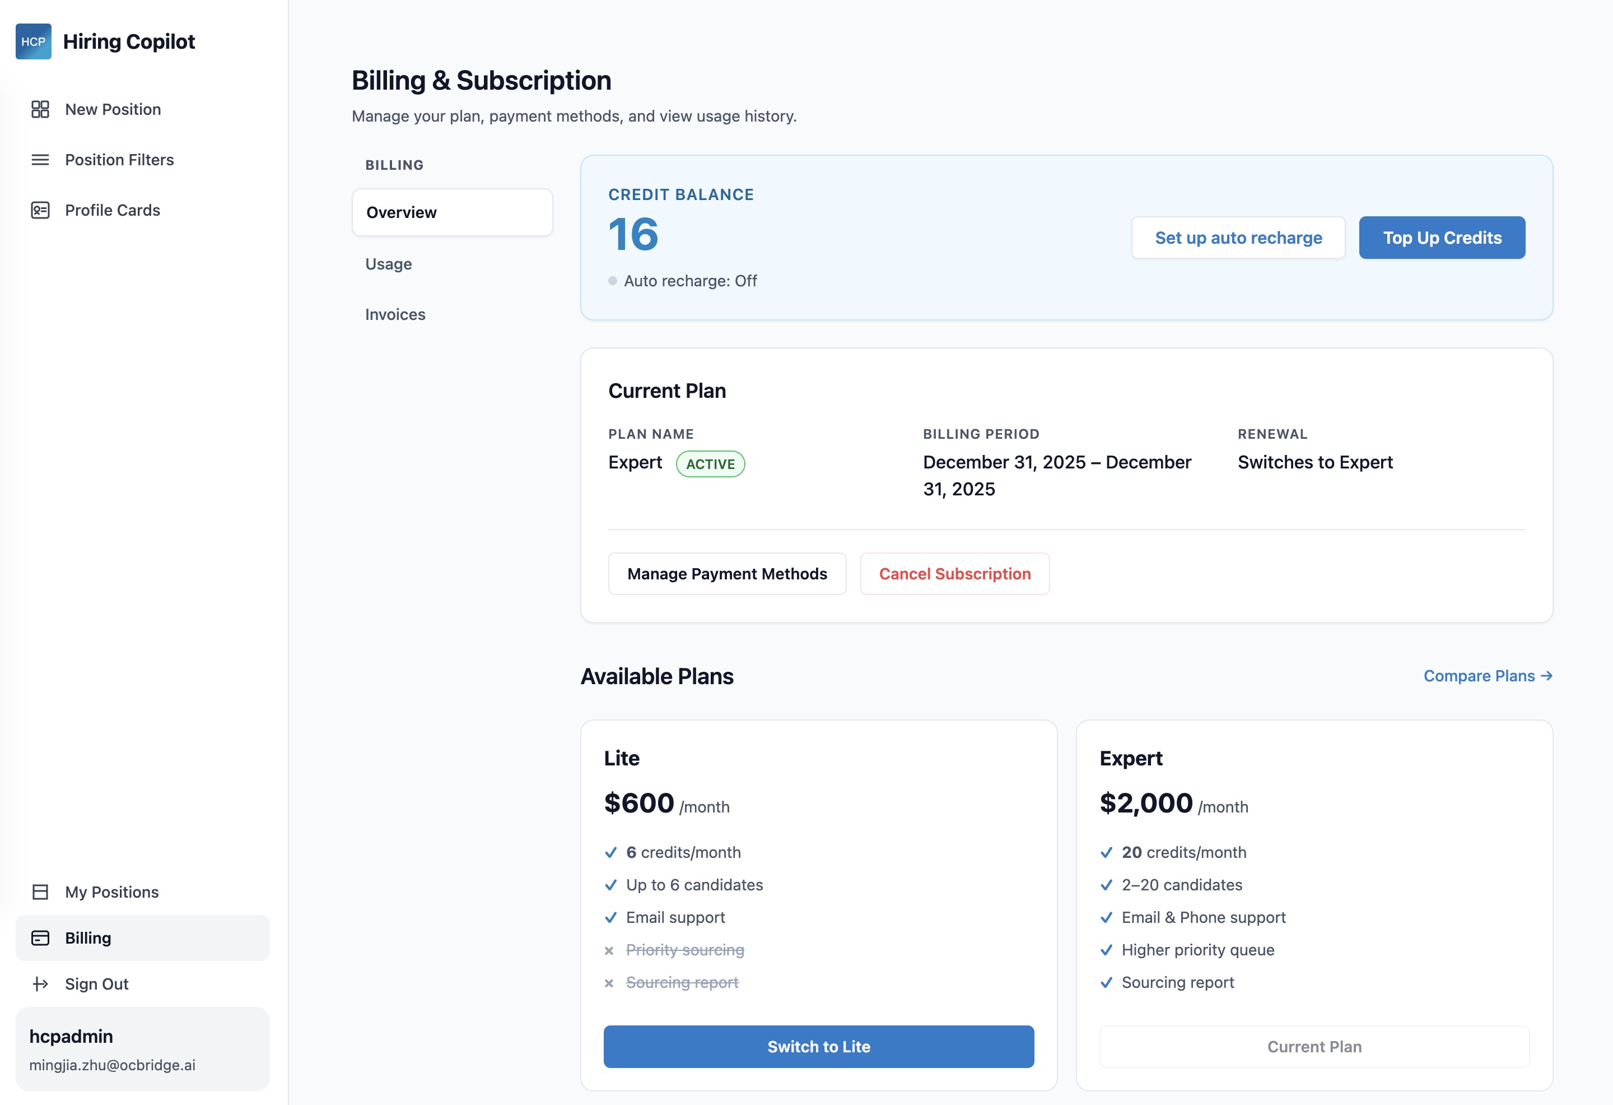The width and height of the screenshot is (1613, 1105).
Task: Click the Position Filters list icon
Action: [40, 160]
